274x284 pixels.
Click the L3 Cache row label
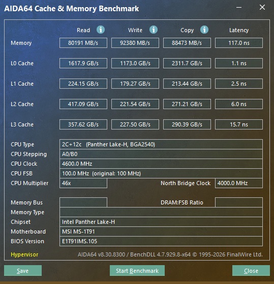tap(22, 124)
